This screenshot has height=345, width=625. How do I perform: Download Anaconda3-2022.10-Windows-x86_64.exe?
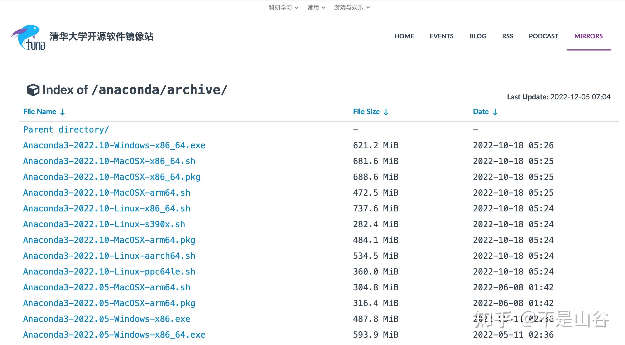pyautogui.click(x=114, y=145)
